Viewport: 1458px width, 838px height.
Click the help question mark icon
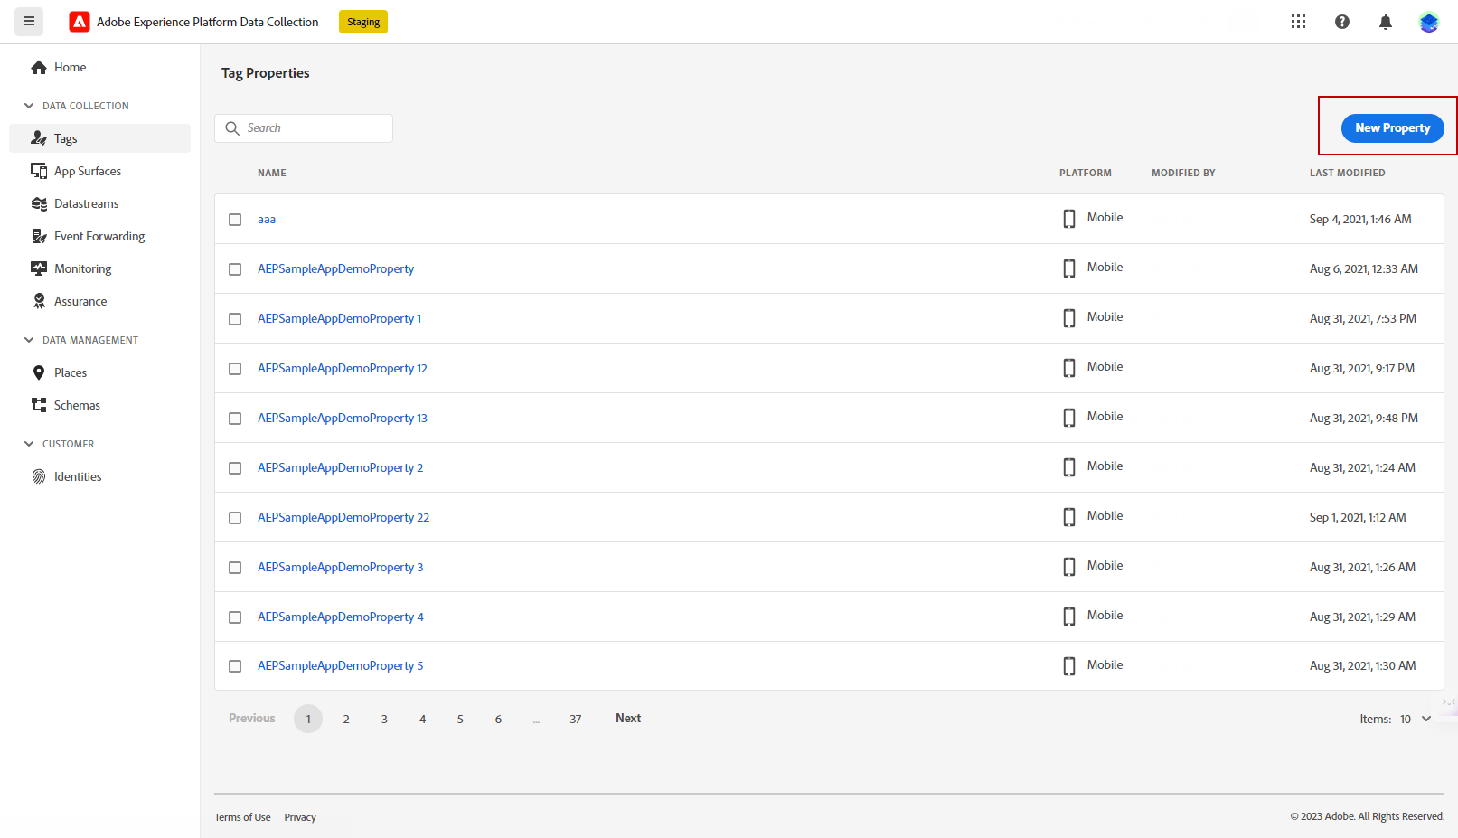[1342, 22]
